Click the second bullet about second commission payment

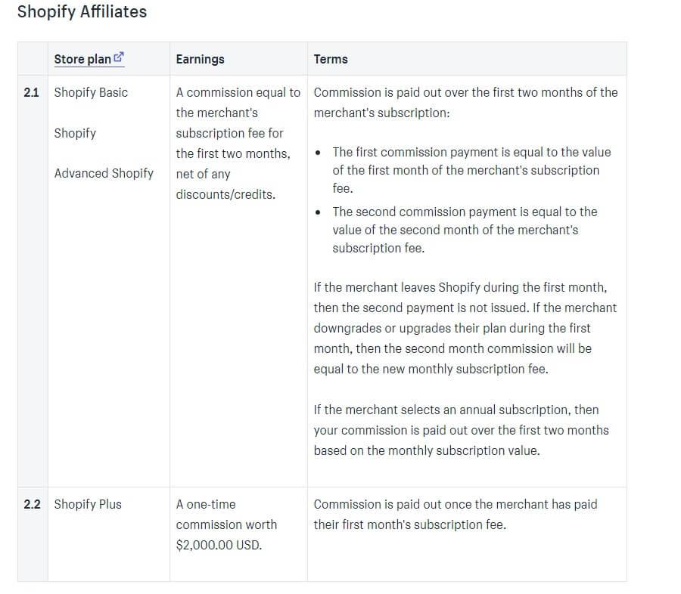pos(465,230)
